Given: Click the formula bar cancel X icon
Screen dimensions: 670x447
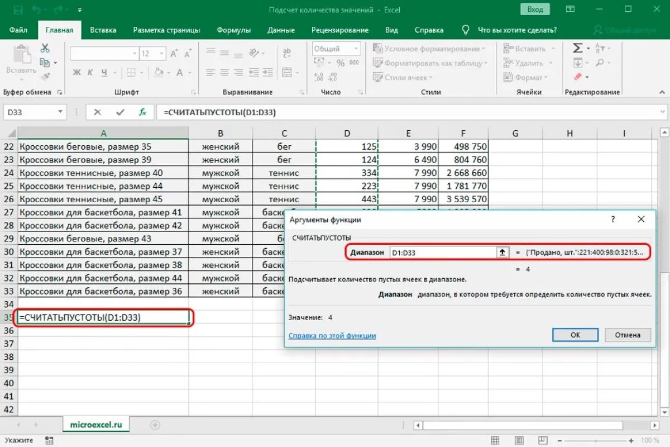Looking at the screenshot, I should pos(97,112).
